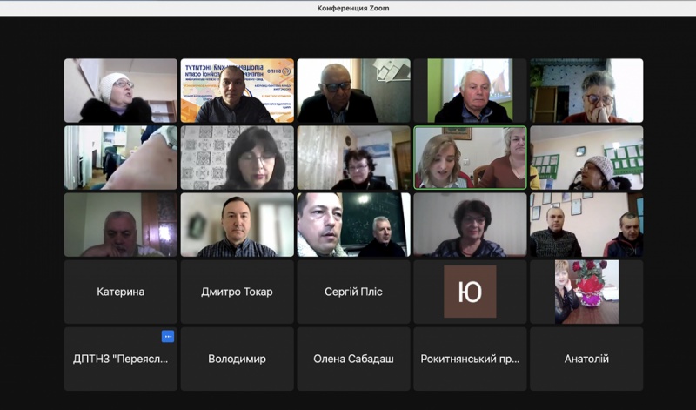Image resolution: width=696 pixels, height=410 pixels.
Task: Click top-left video of person in white hat
Action: pyautogui.click(x=121, y=91)
